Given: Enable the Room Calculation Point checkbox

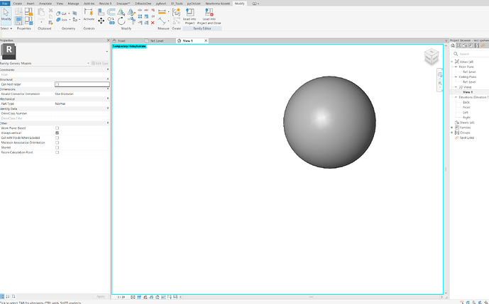Looking at the screenshot, I should click(57, 152).
